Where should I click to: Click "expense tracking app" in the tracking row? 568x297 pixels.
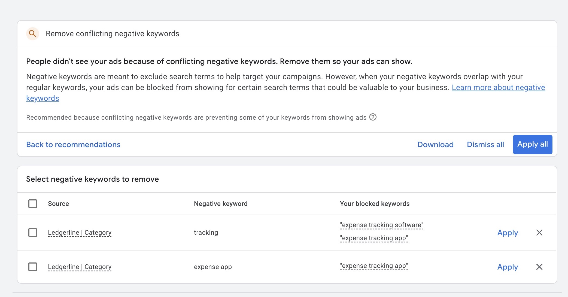tap(374, 238)
